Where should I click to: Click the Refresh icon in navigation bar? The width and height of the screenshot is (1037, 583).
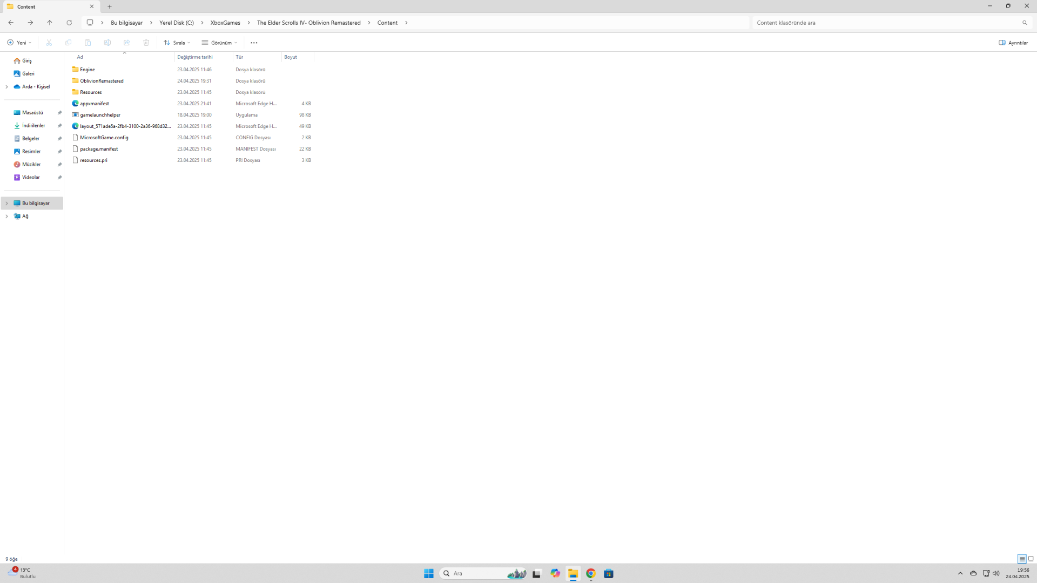[69, 23]
